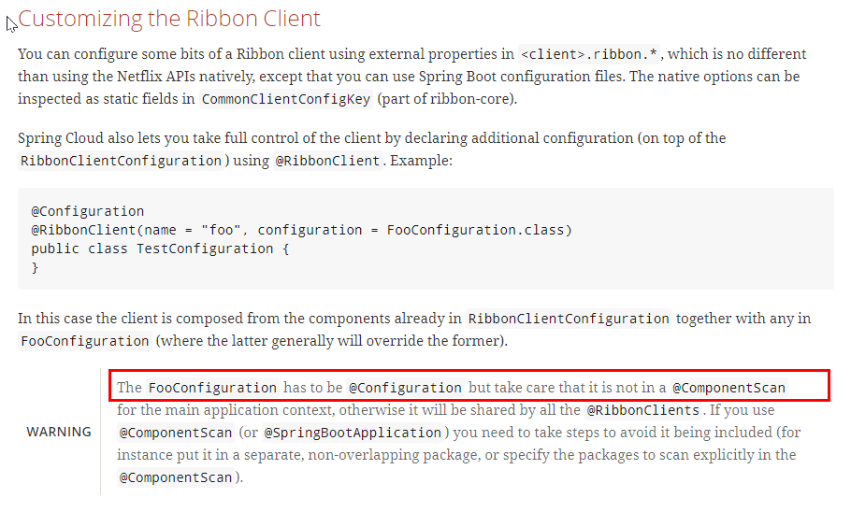This screenshot has width=851, height=512.
Task: Click '@RibbonClient(name = "foo"' code line
Action: point(301,230)
